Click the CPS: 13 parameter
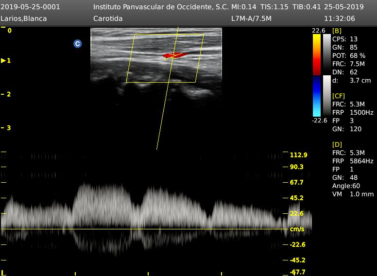The width and height of the screenshot is (377, 276). tap(345, 39)
